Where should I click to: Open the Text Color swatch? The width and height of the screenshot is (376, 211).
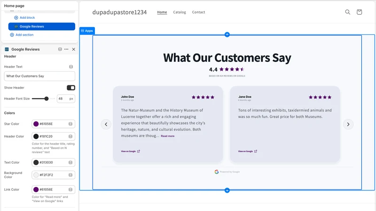pos(36,162)
